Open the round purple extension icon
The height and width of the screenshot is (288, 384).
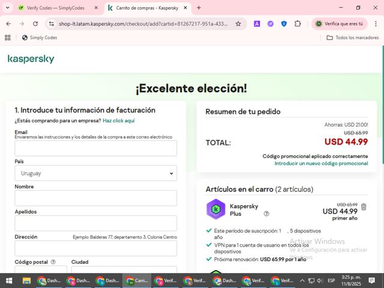pyautogui.click(x=271, y=24)
